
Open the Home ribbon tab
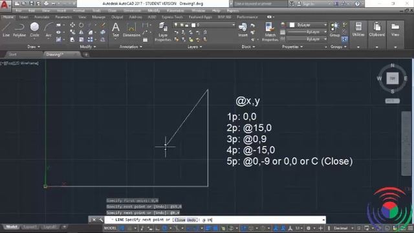(8, 17)
